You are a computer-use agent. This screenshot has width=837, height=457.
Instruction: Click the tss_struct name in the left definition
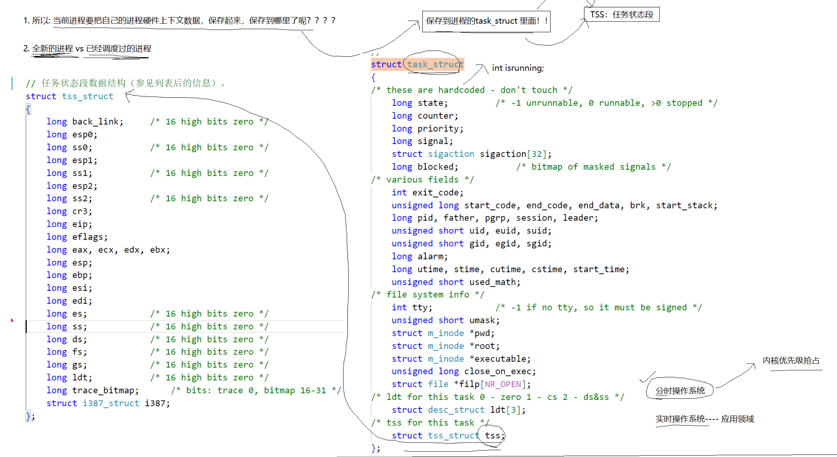(x=88, y=96)
